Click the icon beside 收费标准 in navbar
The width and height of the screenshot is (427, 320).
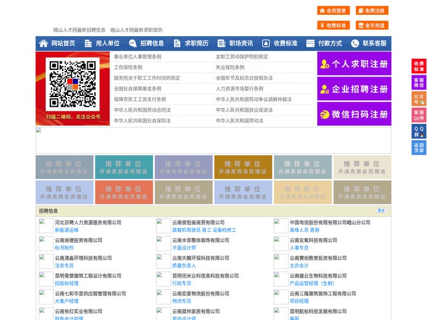pos(266,43)
